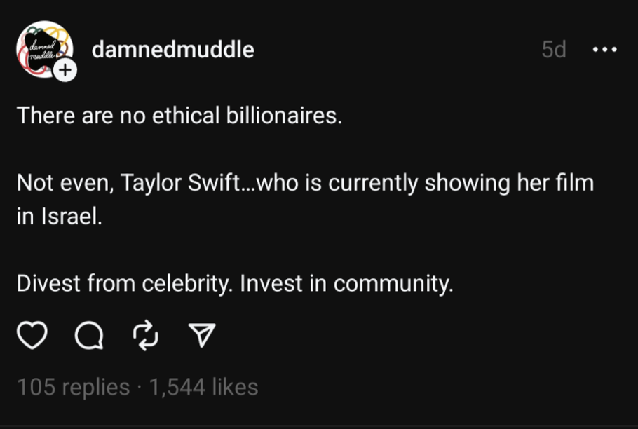The width and height of the screenshot is (638, 429).
Task: Open replies with the comment bubble icon
Action: click(x=88, y=337)
